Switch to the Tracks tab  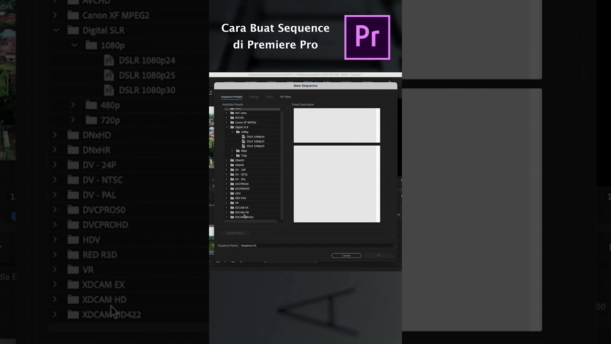point(269,97)
